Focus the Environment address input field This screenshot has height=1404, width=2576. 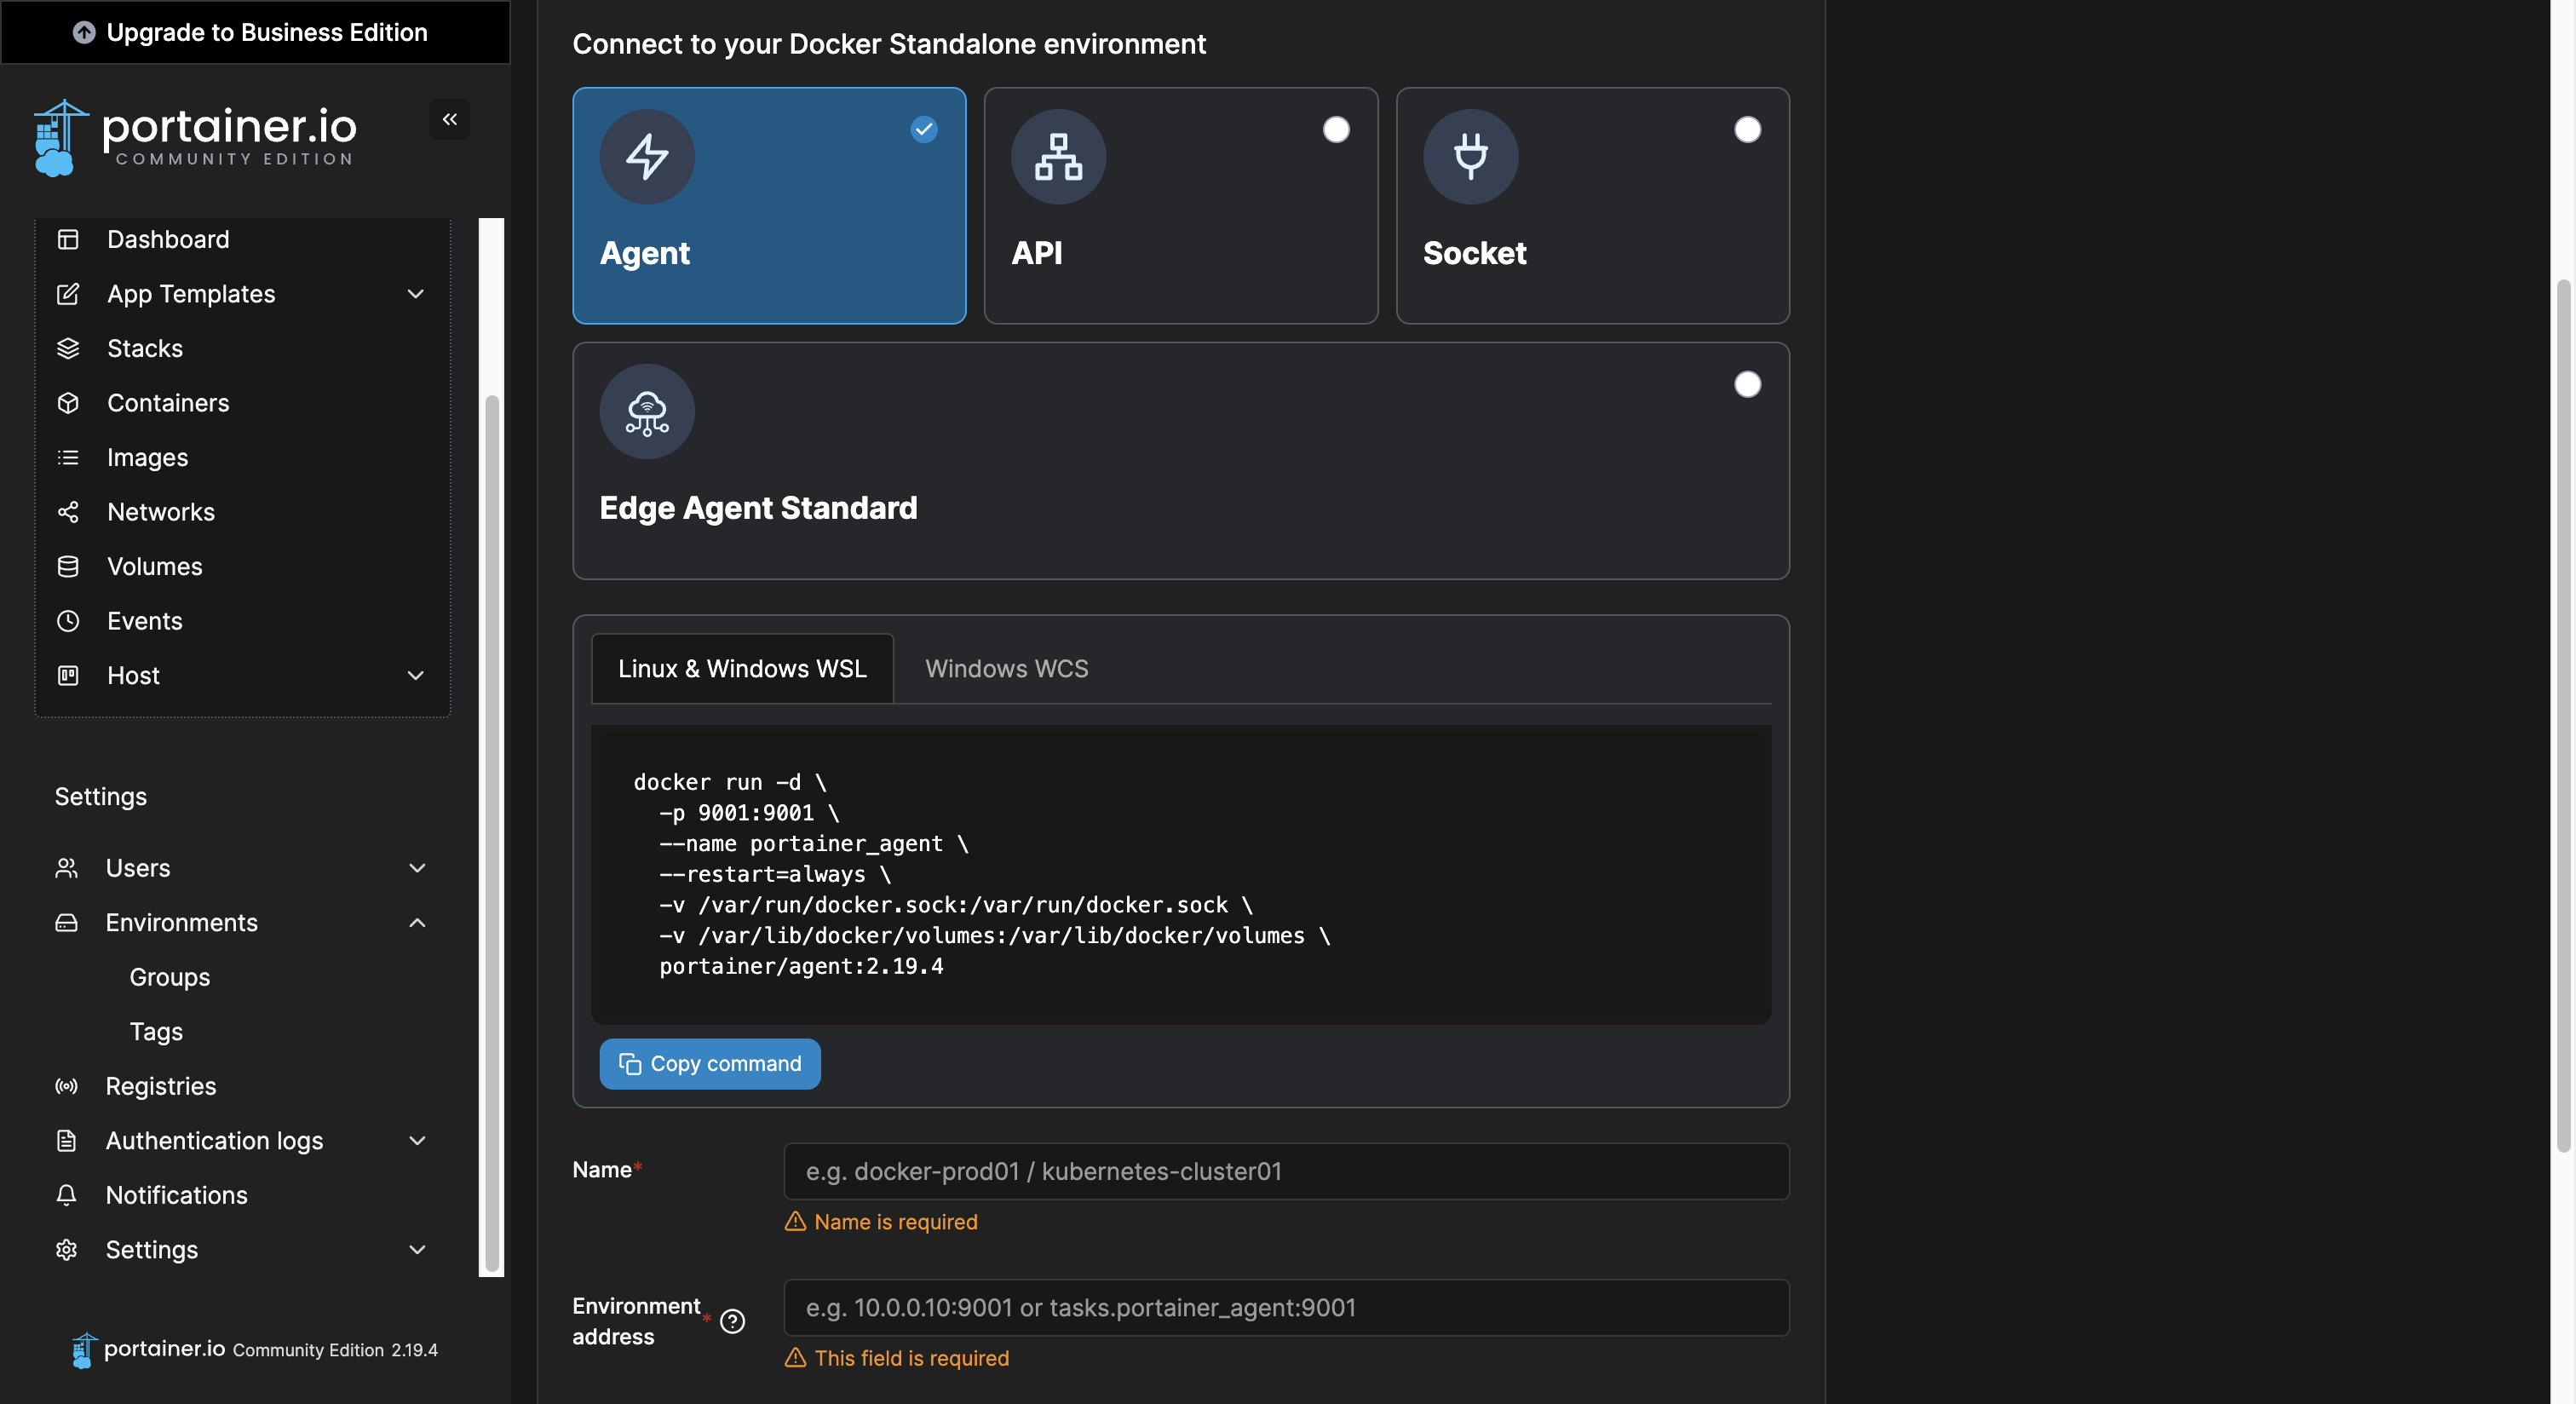(x=1286, y=1308)
